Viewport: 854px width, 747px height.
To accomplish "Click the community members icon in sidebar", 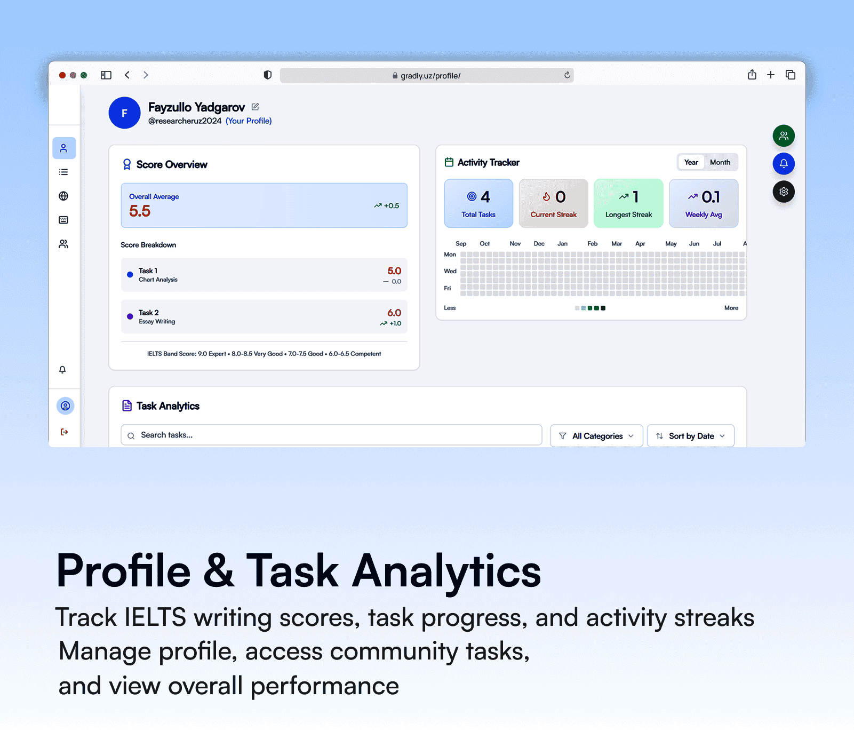I will tap(63, 243).
